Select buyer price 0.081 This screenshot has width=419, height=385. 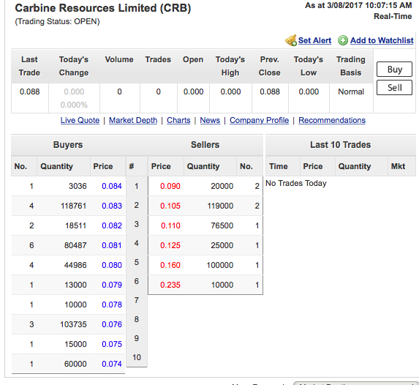(x=112, y=245)
